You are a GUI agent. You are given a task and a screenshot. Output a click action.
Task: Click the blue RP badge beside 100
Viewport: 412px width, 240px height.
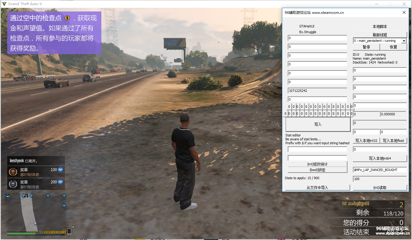pyautogui.click(x=60, y=170)
